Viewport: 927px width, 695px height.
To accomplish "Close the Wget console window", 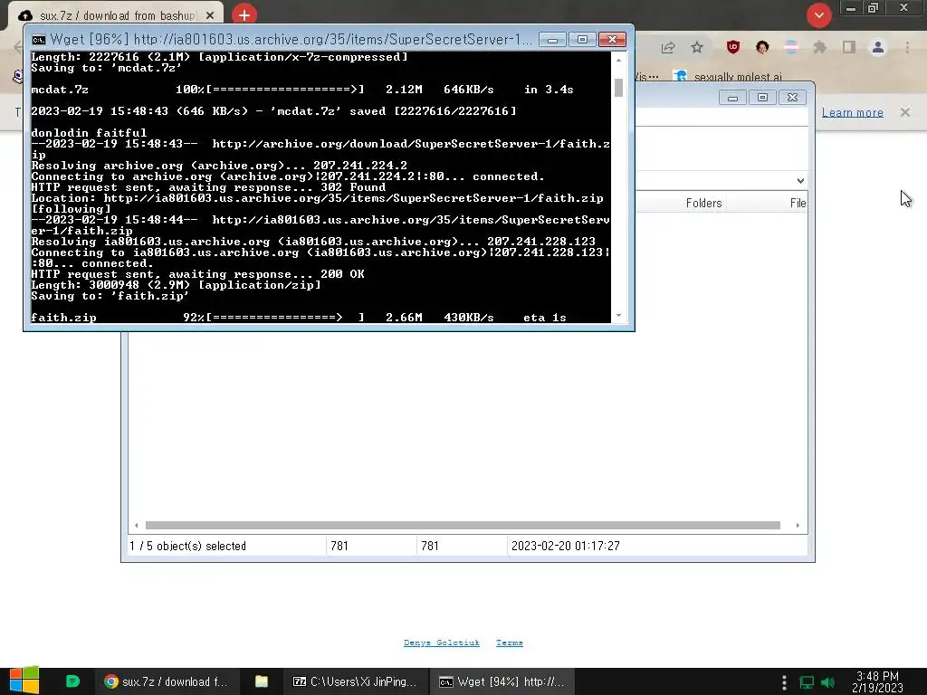I will [x=612, y=40].
